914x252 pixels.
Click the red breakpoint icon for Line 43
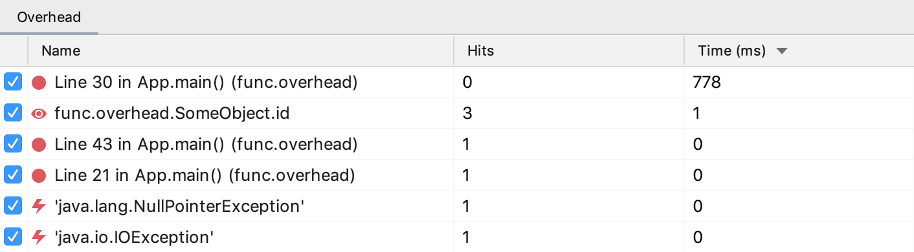pyautogui.click(x=39, y=145)
